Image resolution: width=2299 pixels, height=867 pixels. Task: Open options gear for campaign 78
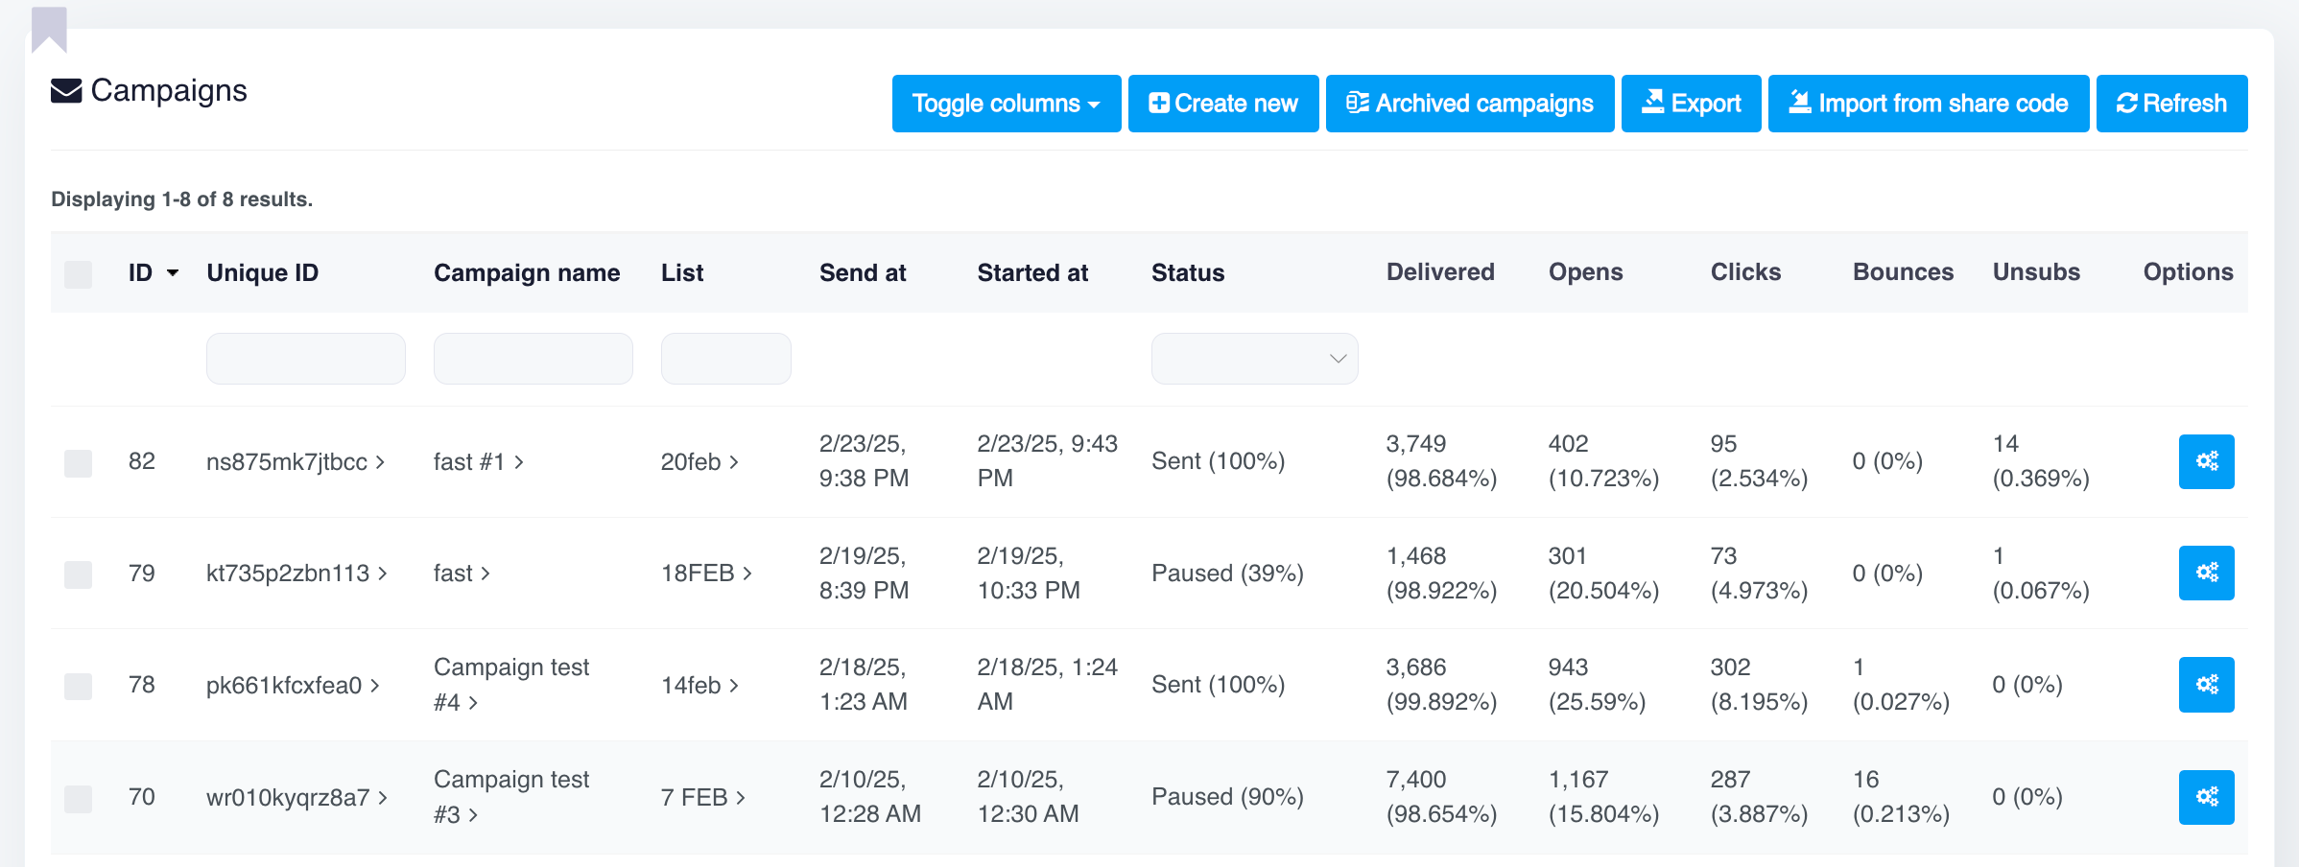[x=2206, y=685]
